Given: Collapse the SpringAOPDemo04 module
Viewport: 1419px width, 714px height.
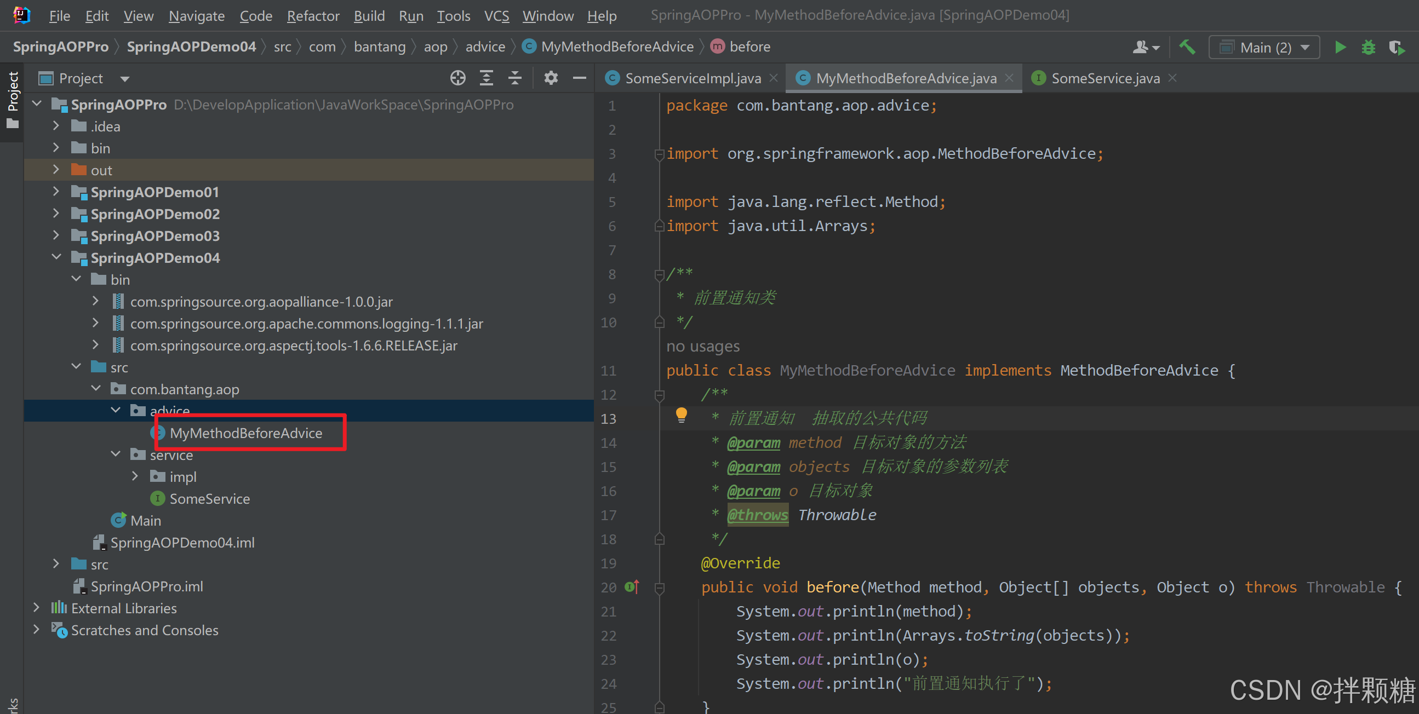Looking at the screenshot, I should tap(56, 257).
